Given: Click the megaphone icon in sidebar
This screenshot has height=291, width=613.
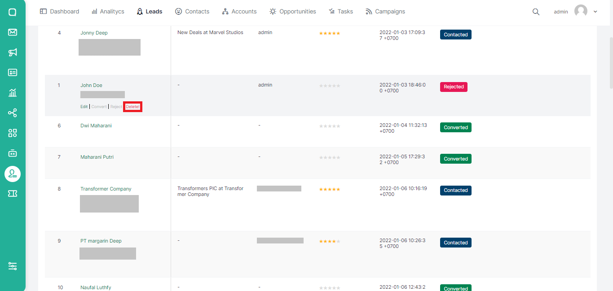Looking at the screenshot, I should [13, 52].
